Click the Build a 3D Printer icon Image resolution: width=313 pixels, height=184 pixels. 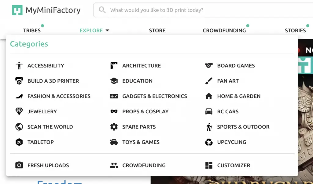pyautogui.click(x=19, y=81)
